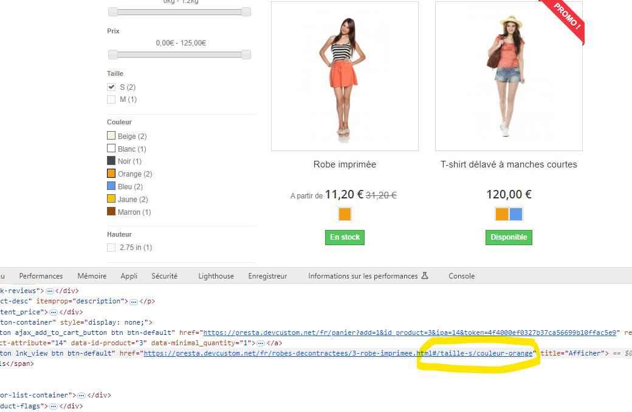The height and width of the screenshot is (412, 632).
Task: Open Informations sur les performances tab
Action: pyautogui.click(x=363, y=276)
